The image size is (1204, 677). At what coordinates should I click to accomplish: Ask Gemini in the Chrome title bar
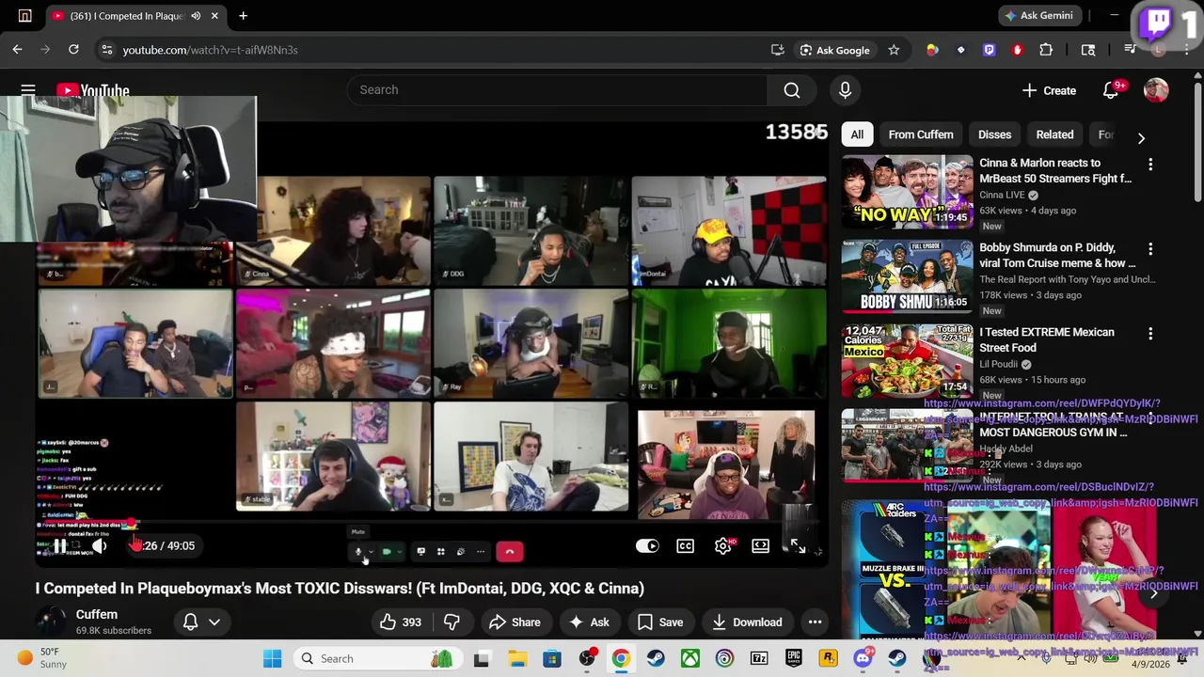(1038, 16)
